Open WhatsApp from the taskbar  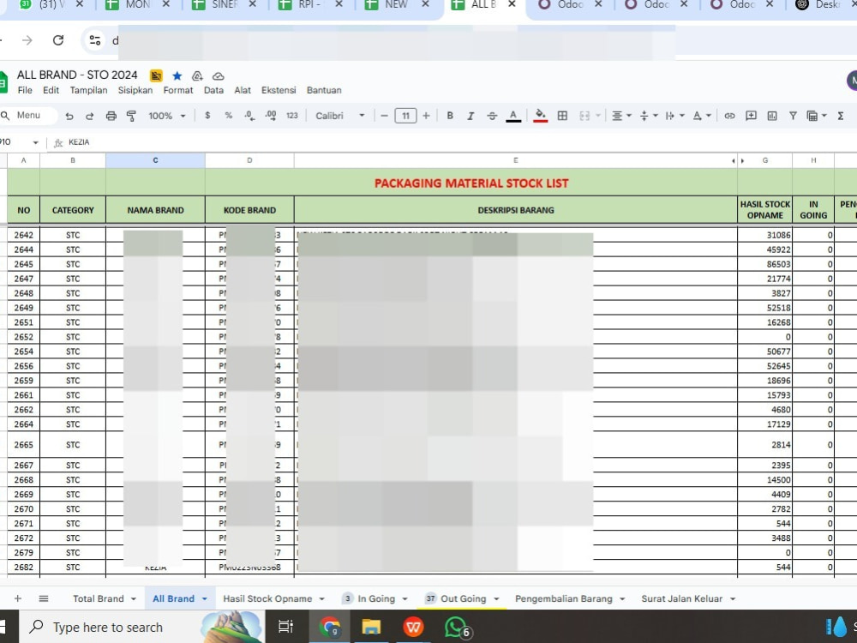coord(457,627)
